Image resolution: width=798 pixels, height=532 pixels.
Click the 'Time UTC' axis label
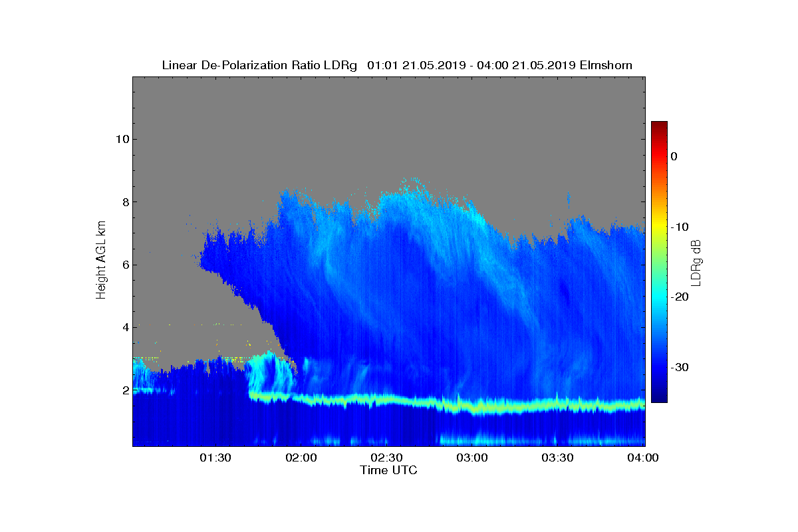pyautogui.click(x=389, y=470)
